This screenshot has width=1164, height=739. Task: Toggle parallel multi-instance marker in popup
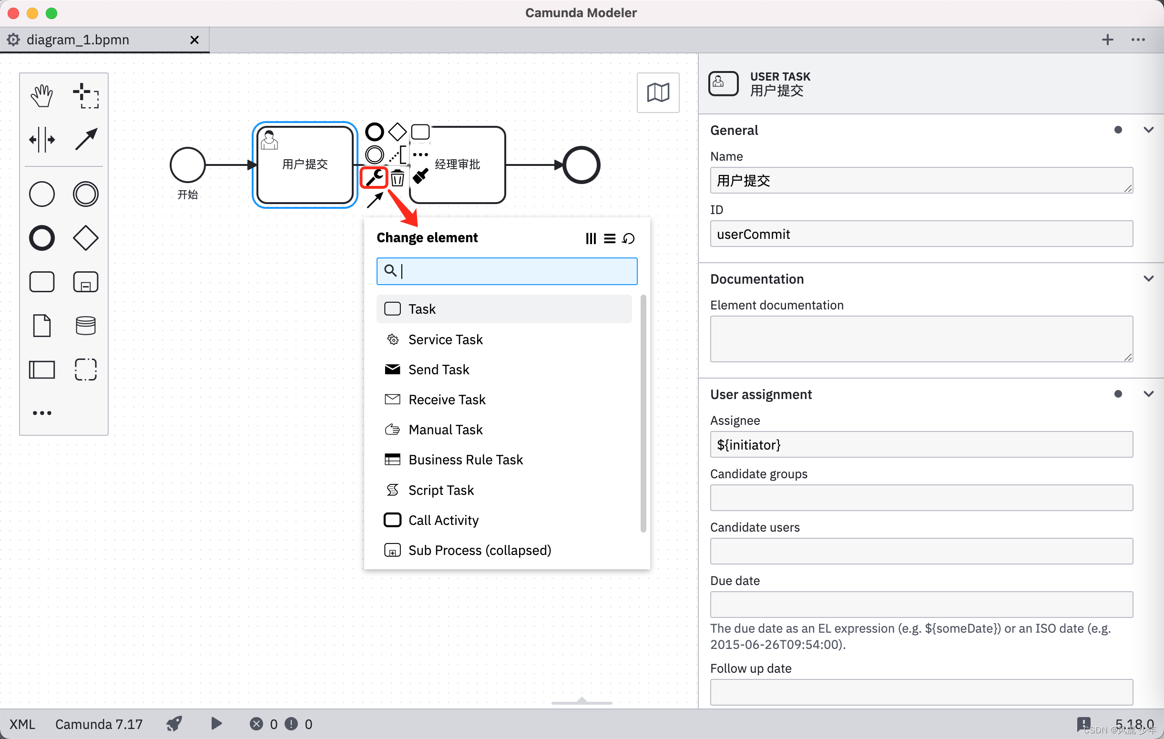point(591,238)
